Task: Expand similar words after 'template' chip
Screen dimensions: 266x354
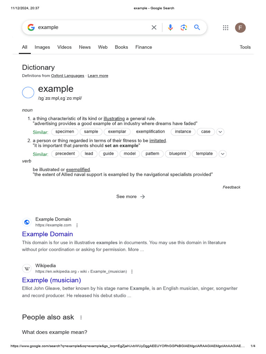Action: pyautogui.click(x=223, y=154)
